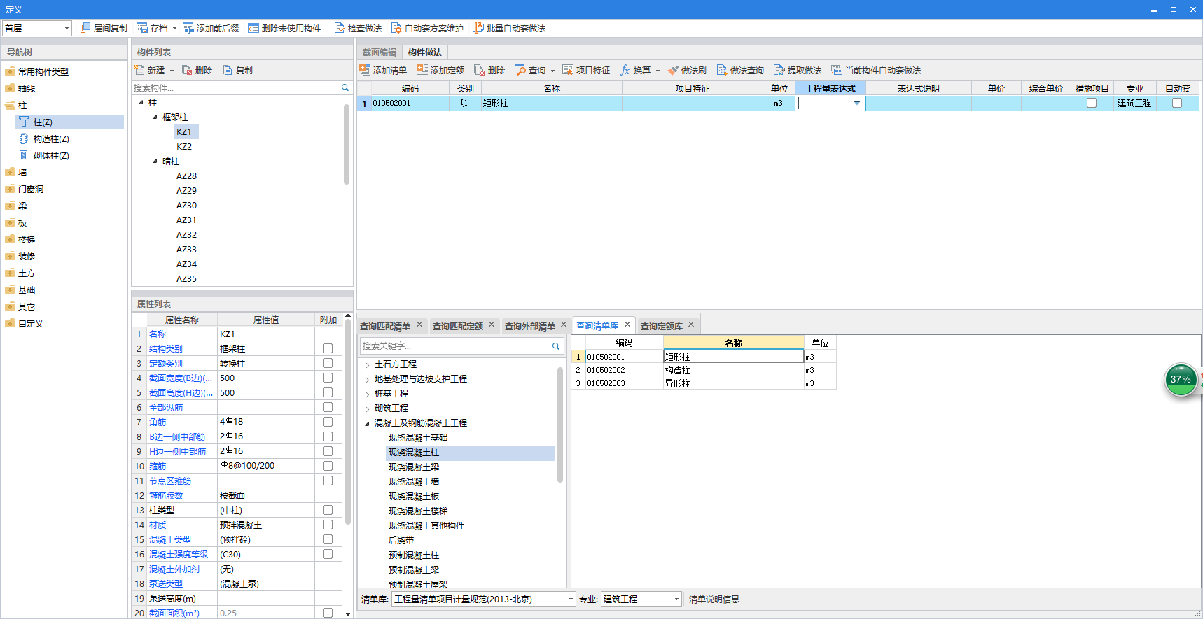Click the 37% progress indicator
This screenshot has width=1203, height=619.
click(x=1181, y=379)
